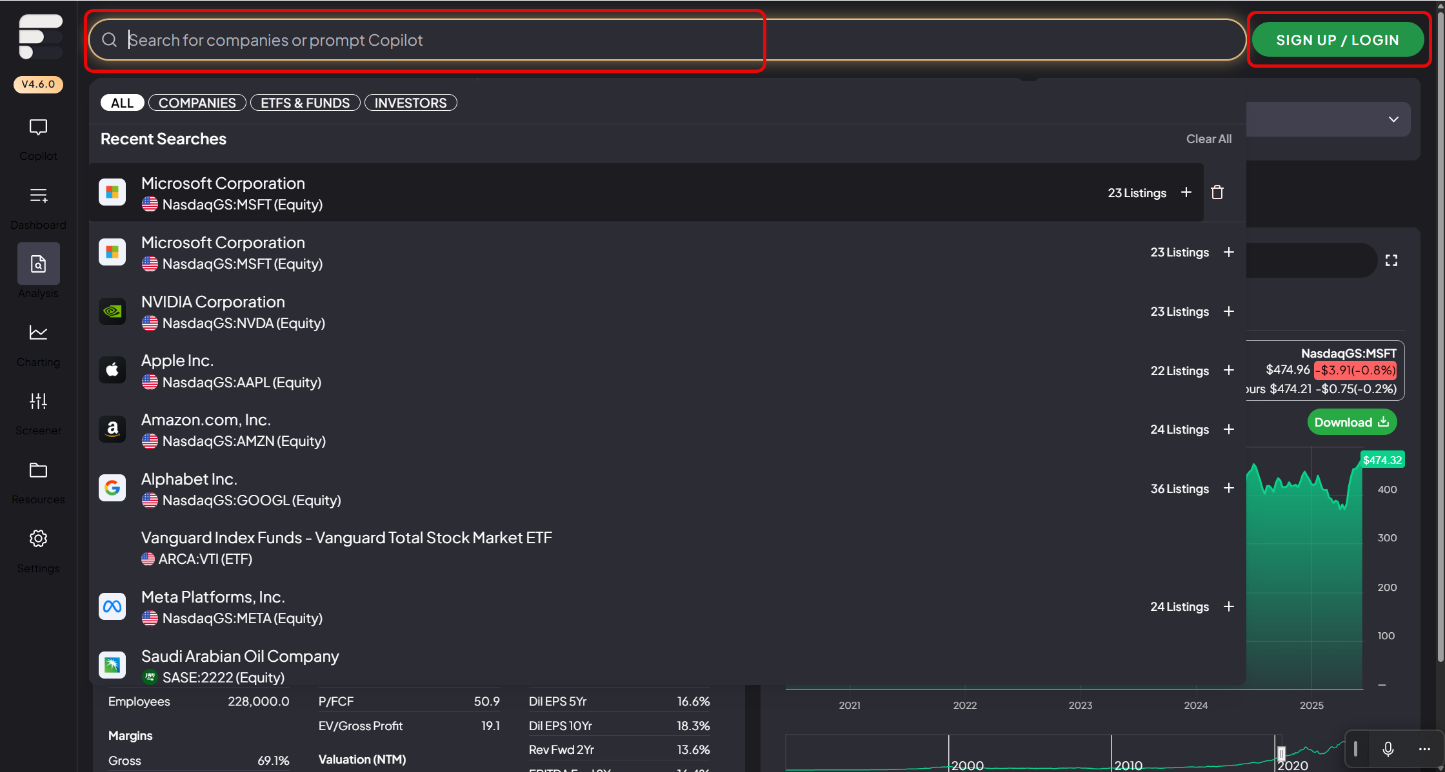The image size is (1445, 772).
Task: Click the page vertical scrollbar
Action: pos(1440,335)
